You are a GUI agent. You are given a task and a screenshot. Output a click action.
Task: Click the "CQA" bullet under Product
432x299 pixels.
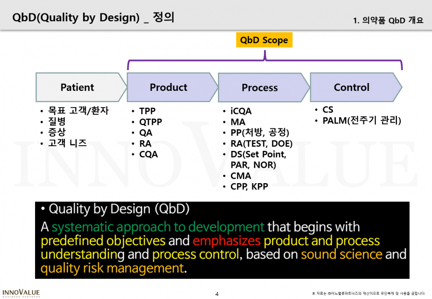pyautogui.click(x=148, y=154)
